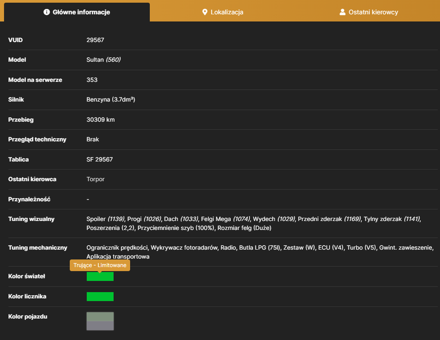Select the Benzyna (3.7dm³) engine value

111,99
